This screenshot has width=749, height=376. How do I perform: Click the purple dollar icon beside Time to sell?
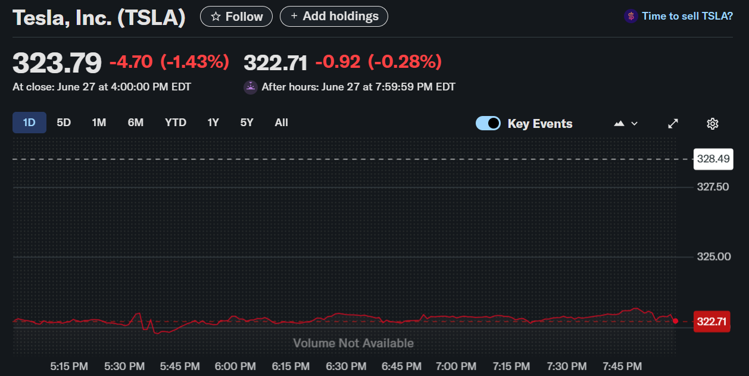(631, 16)
